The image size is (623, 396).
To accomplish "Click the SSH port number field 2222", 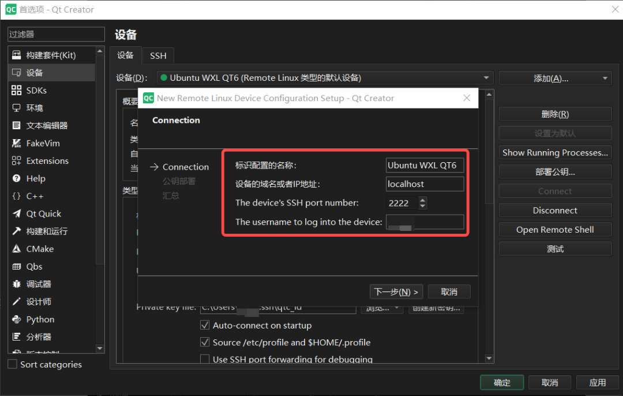I will (402, 203).
